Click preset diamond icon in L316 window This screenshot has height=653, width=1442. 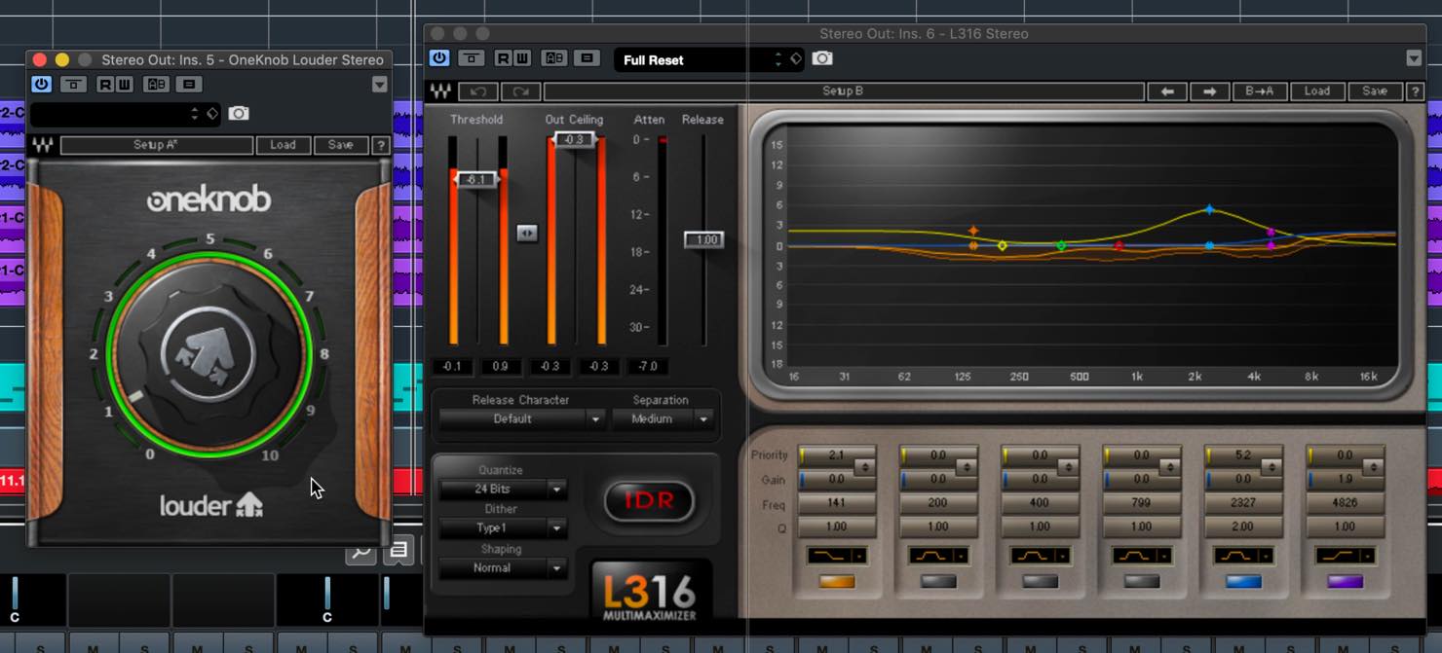point(796,59)
